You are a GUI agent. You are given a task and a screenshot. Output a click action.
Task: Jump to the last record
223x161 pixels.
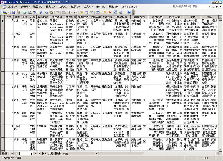(x=40, y=154)
